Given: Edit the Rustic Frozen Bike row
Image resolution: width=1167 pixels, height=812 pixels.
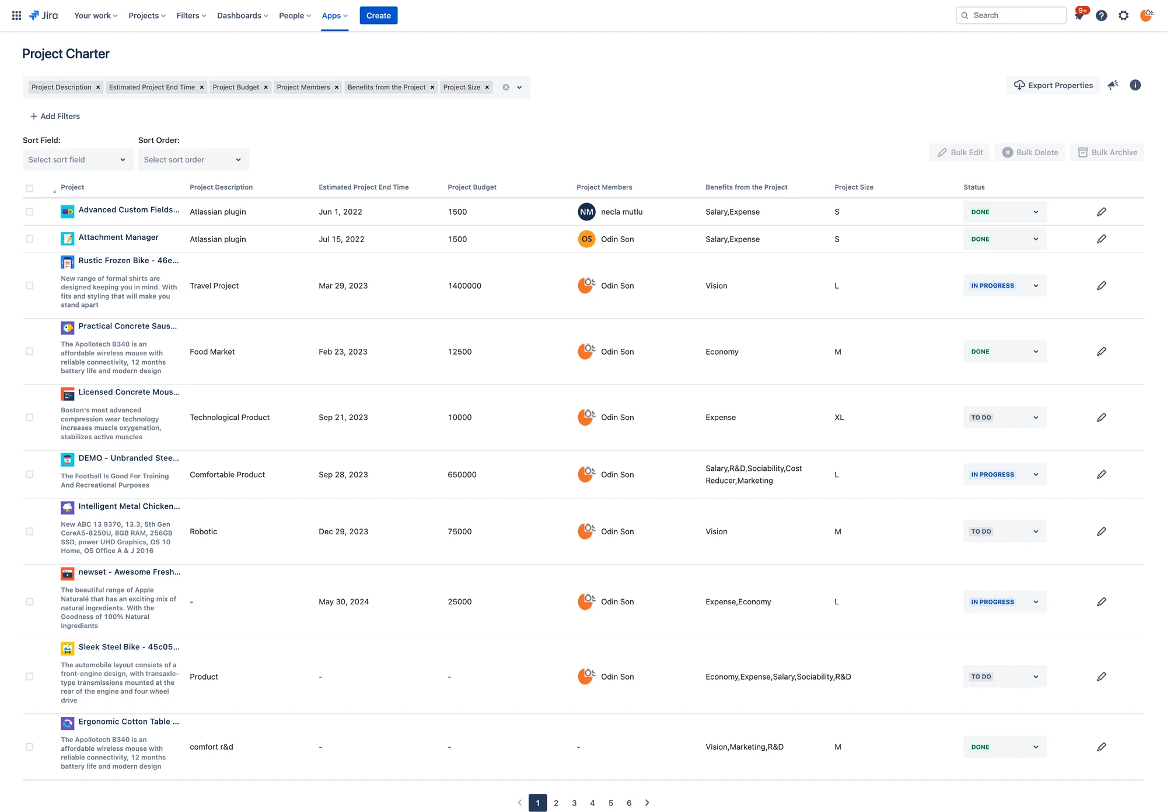Looking at the screenshot, I should coord(1102,286).
